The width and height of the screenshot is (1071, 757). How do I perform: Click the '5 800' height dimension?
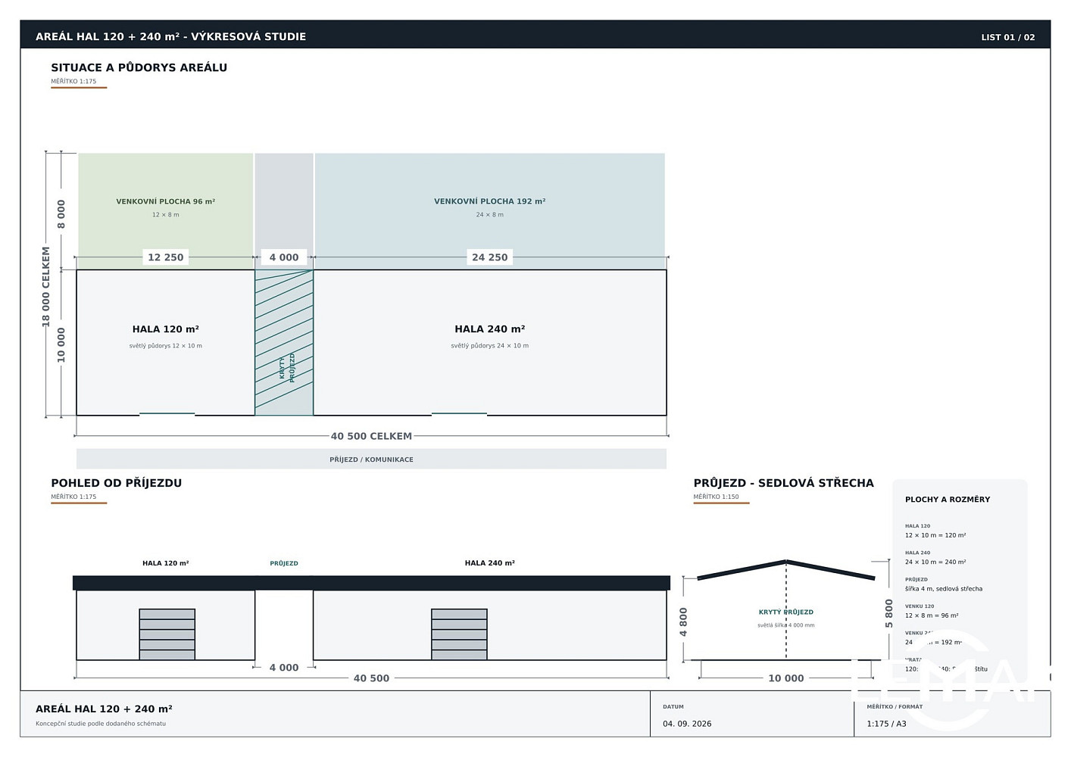tap(889, 613)
